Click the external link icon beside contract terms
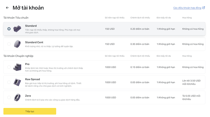 point(204,8)
